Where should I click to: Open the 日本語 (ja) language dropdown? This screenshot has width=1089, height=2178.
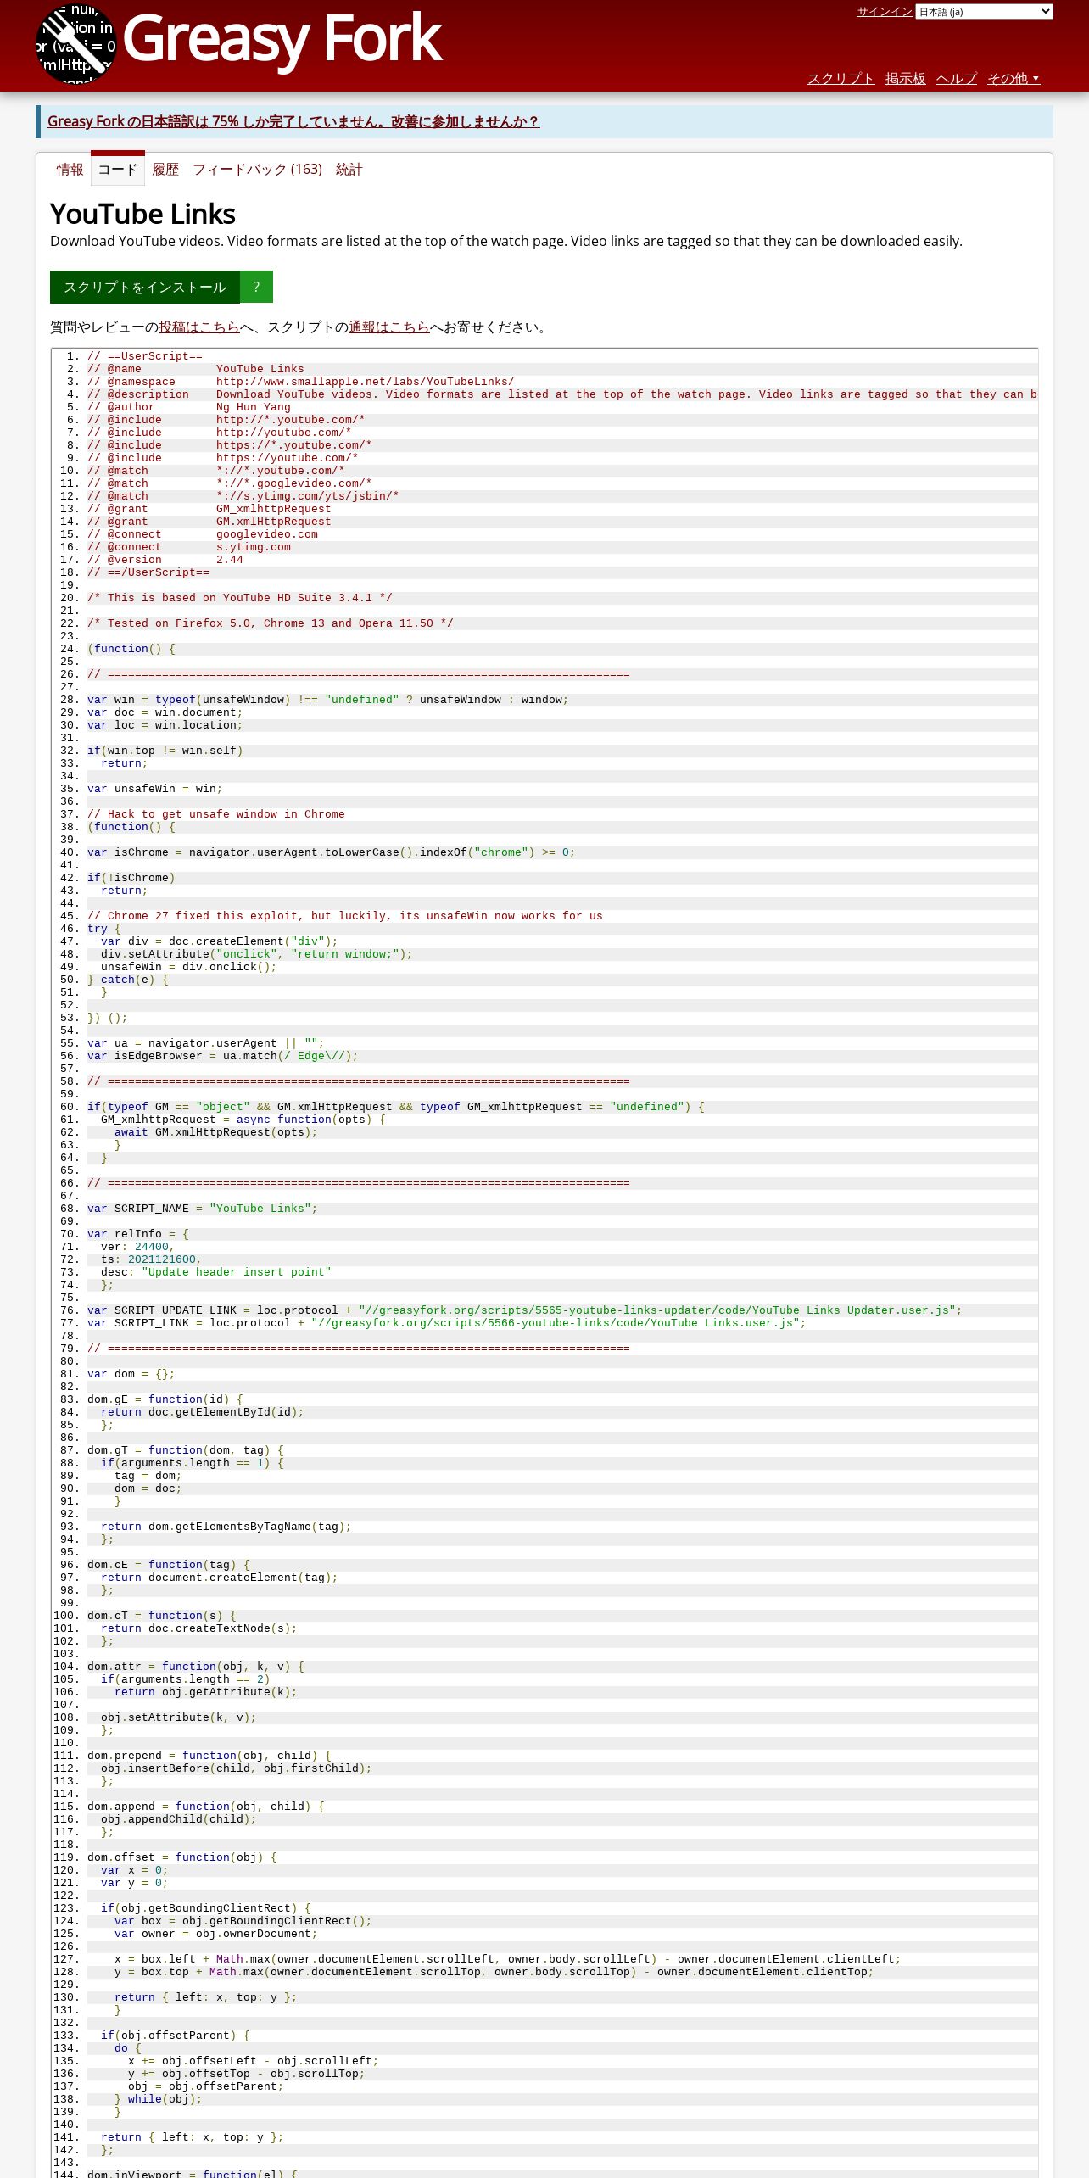(984, 12)
